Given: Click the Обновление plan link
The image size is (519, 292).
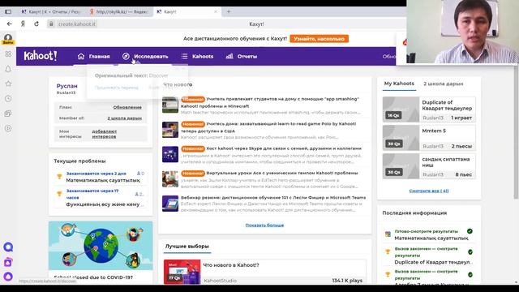Looking at the screenshot, I should 127,107.
